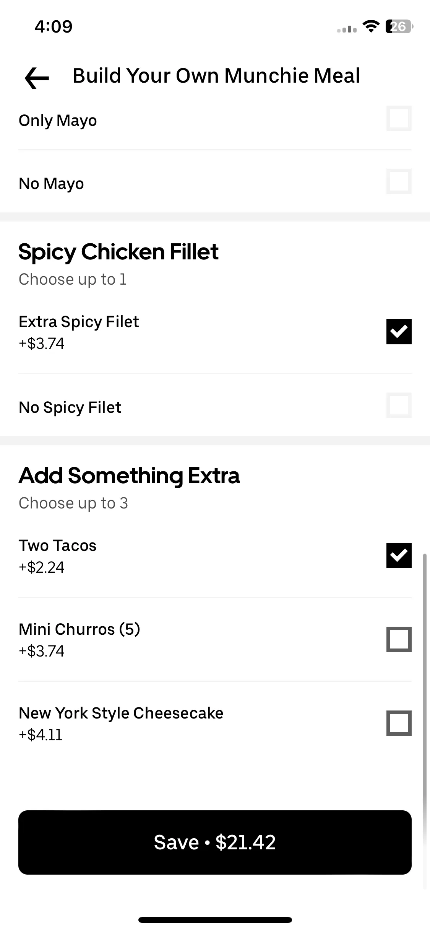The height and width of the screenshot is (932, 430).
Task: Select the No Spicy Filet checkbox
Action: pos(399,405)
